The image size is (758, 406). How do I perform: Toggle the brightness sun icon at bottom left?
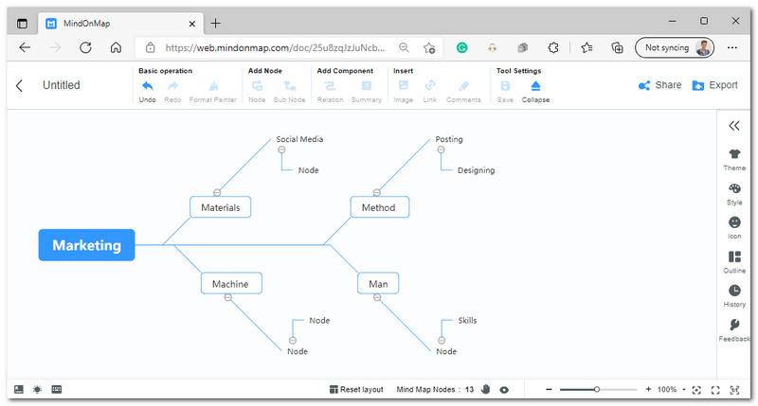pyautogui.click(x=37, y=389)
